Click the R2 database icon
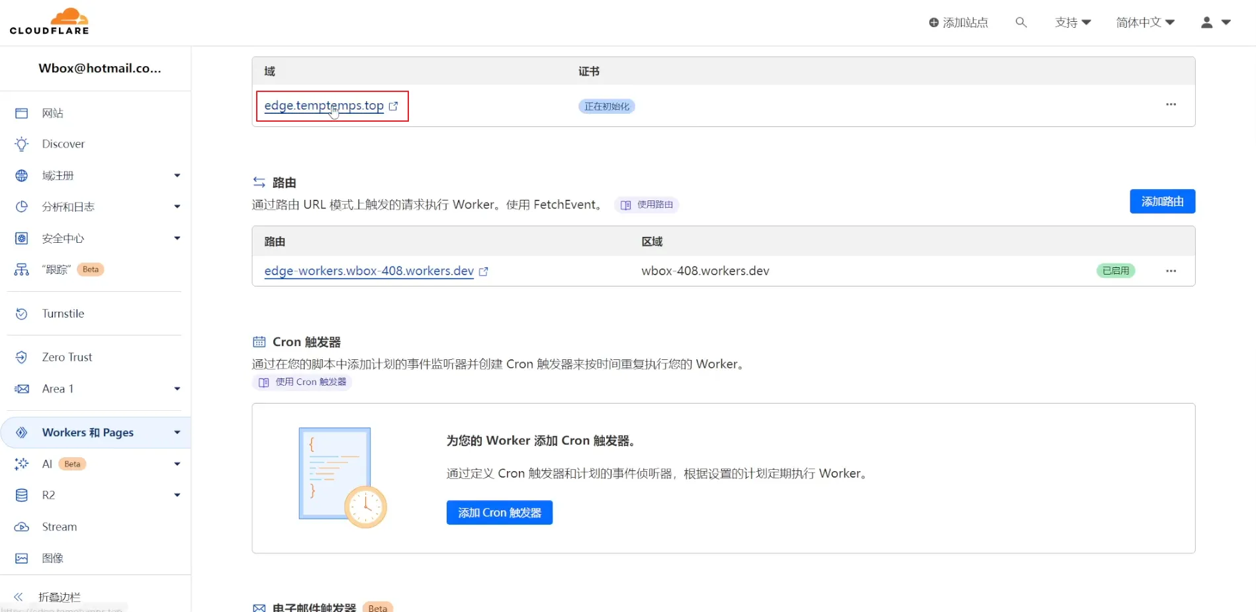 (x=22, y=495)
